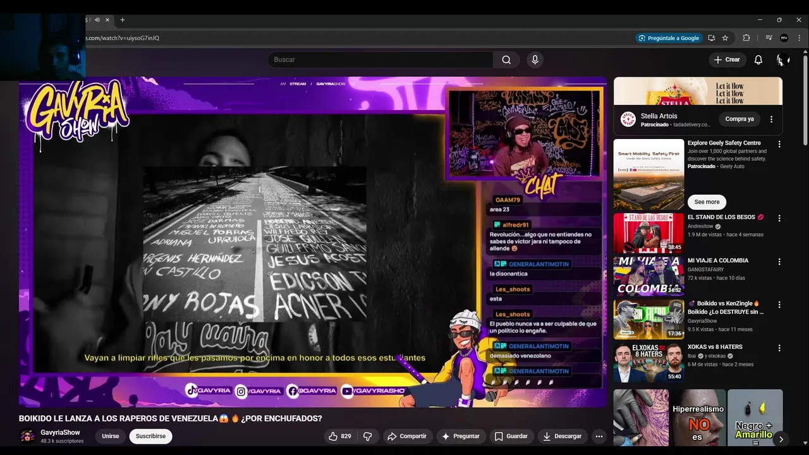
Task: Show next Shorts with arrow button
Action: pos(781,439)
